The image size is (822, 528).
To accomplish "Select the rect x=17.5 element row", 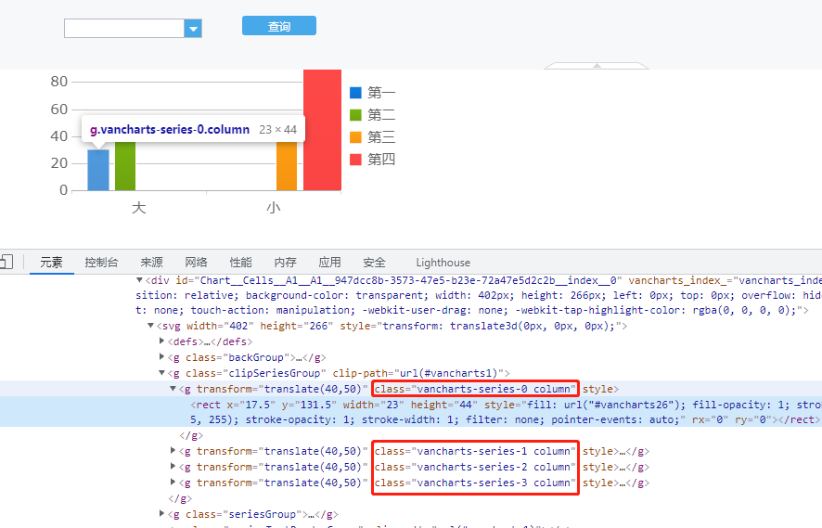I will 411,412.
